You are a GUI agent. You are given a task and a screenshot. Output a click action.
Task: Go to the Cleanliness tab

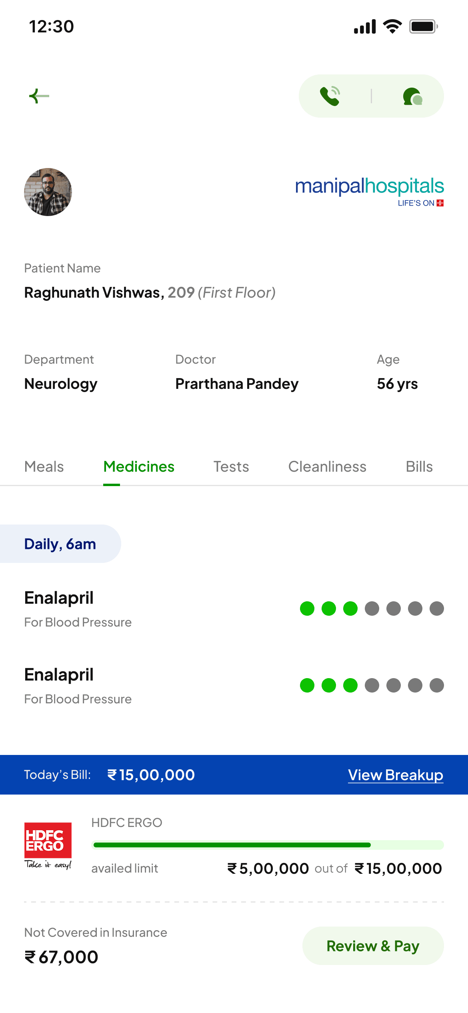point(327,466)
